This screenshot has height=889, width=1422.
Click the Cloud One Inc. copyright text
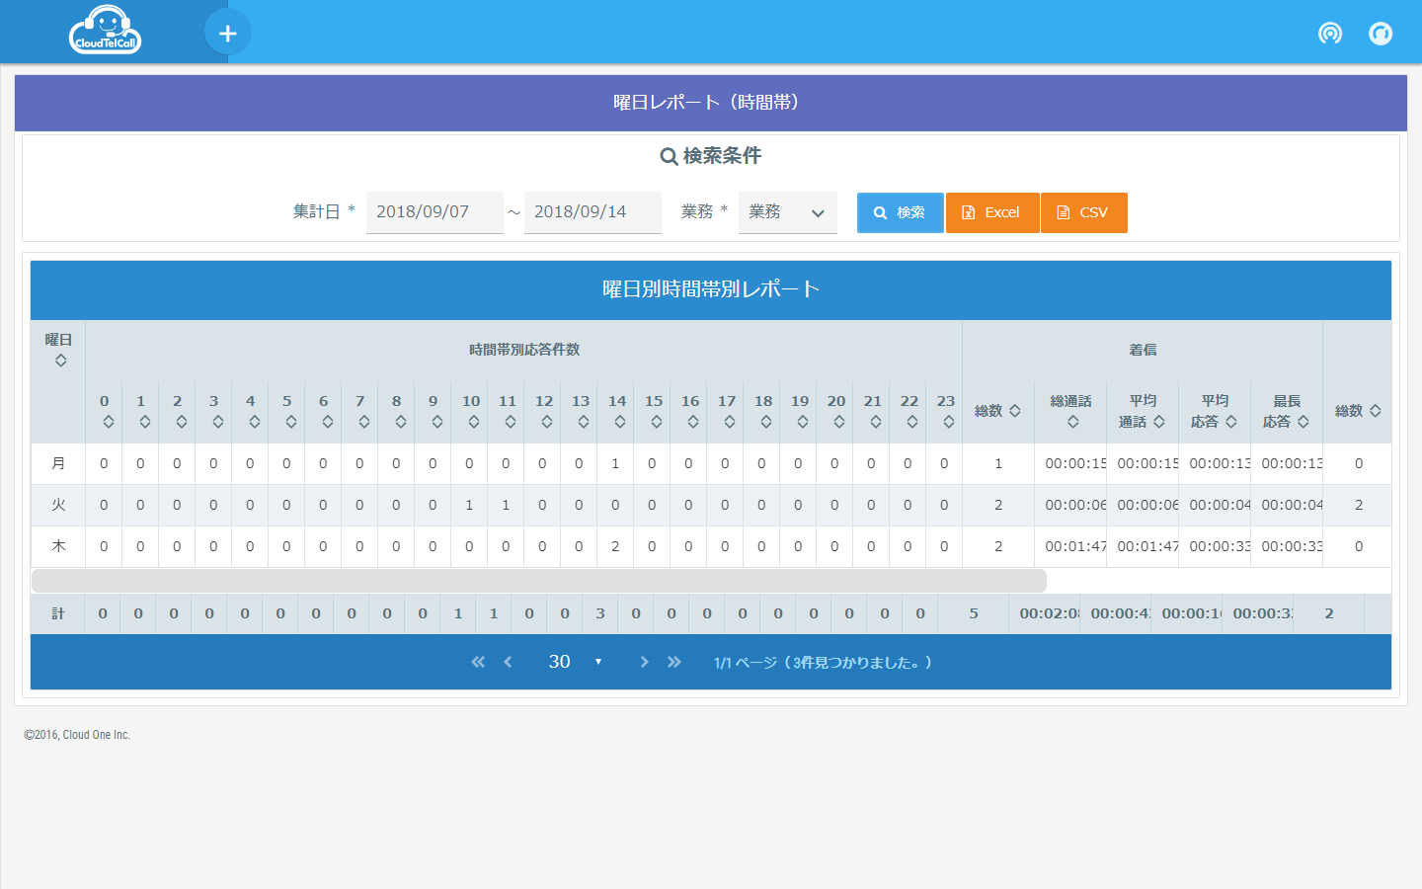77,735
